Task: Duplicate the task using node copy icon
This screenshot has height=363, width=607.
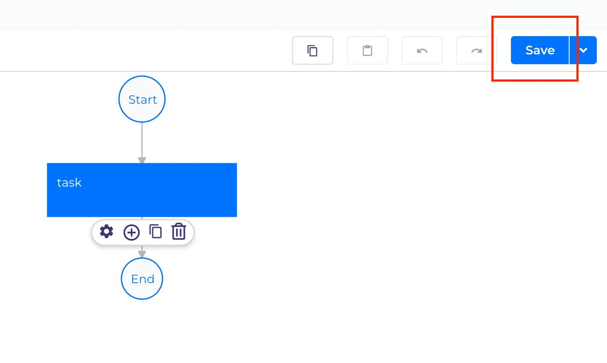Action: coord(156,232)
